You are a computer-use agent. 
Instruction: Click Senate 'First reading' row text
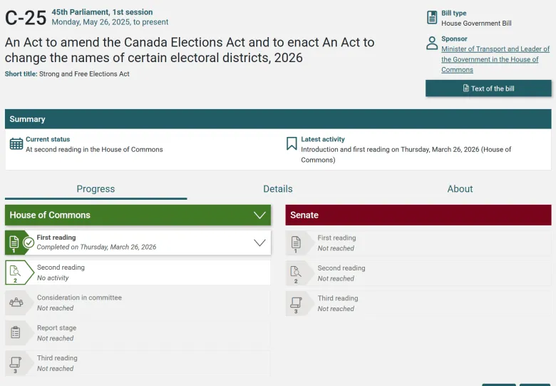click(336, 238)
